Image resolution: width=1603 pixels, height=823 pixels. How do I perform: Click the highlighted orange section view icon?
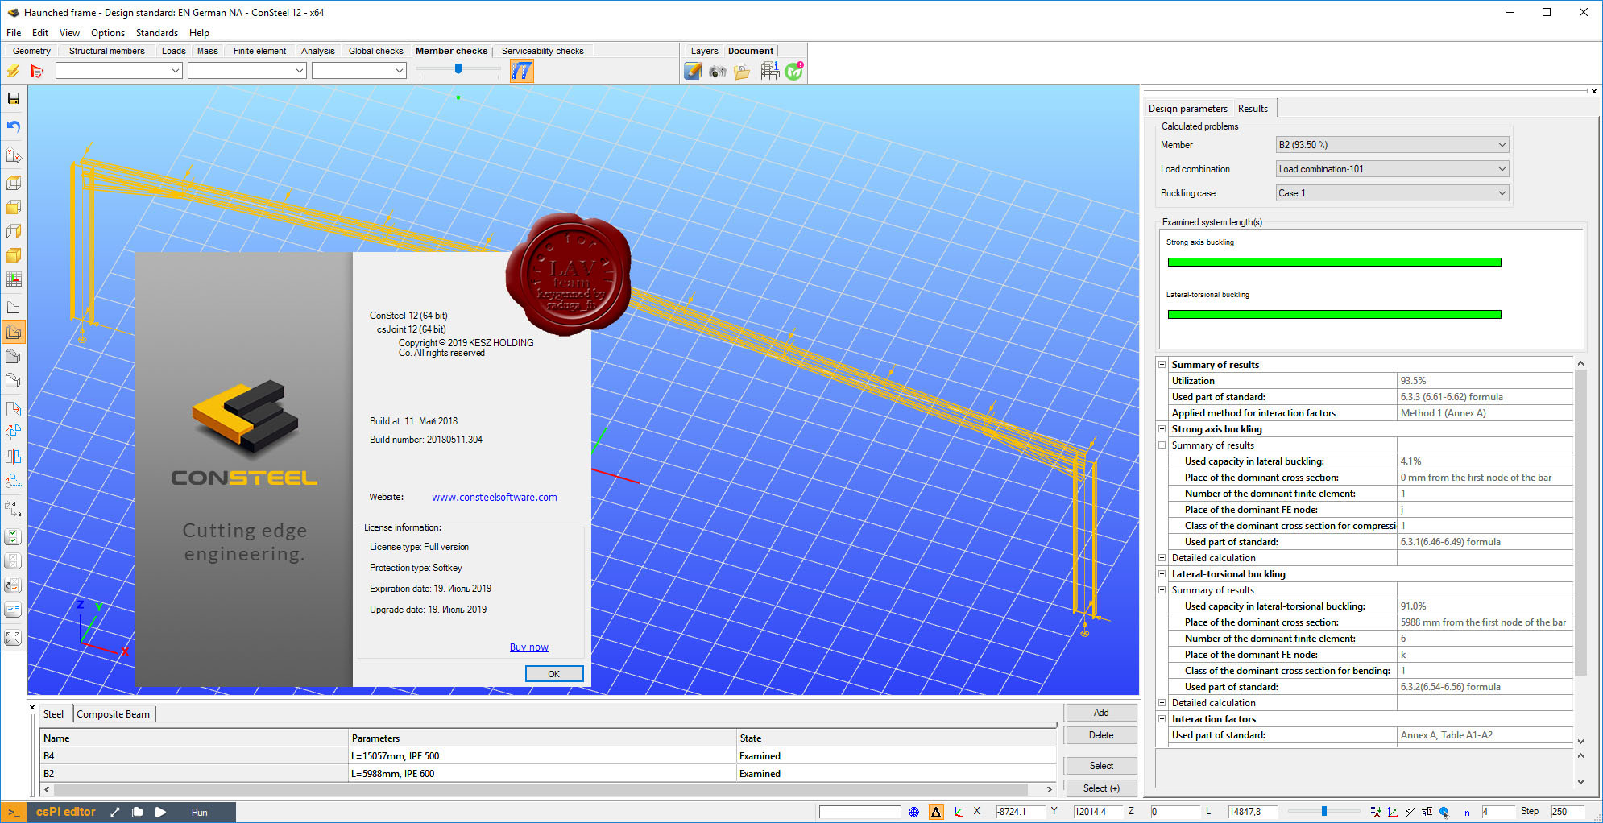coord(14,332)
